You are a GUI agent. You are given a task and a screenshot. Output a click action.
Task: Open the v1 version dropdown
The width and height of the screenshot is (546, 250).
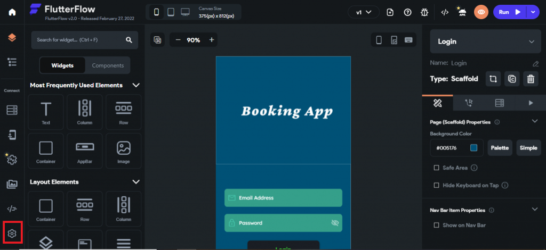pos(364,12)
